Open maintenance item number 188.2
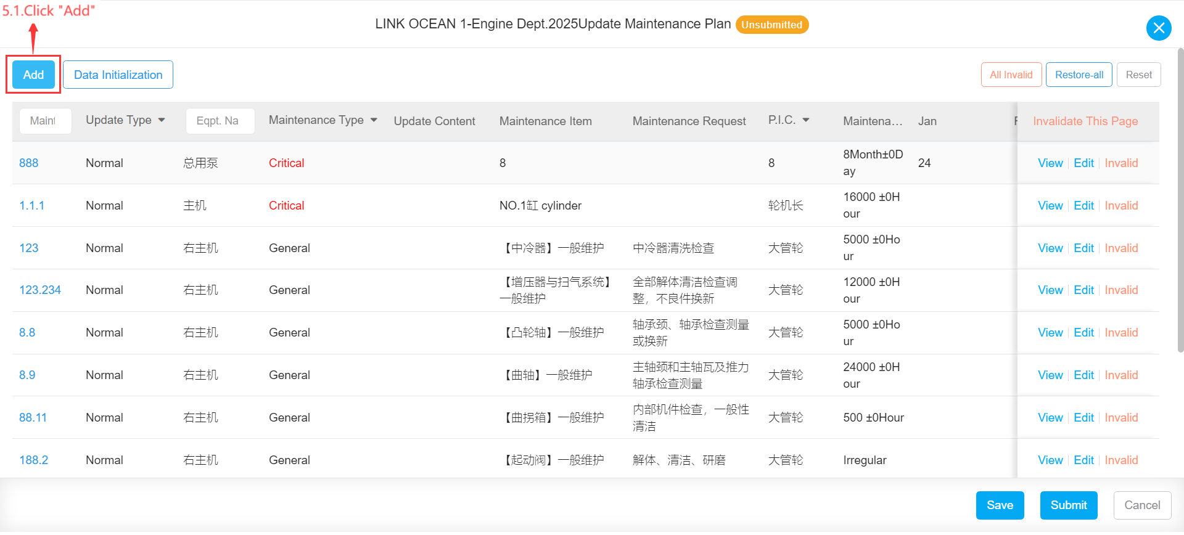This screenshot has width=1184, height=535. point(33,460)
